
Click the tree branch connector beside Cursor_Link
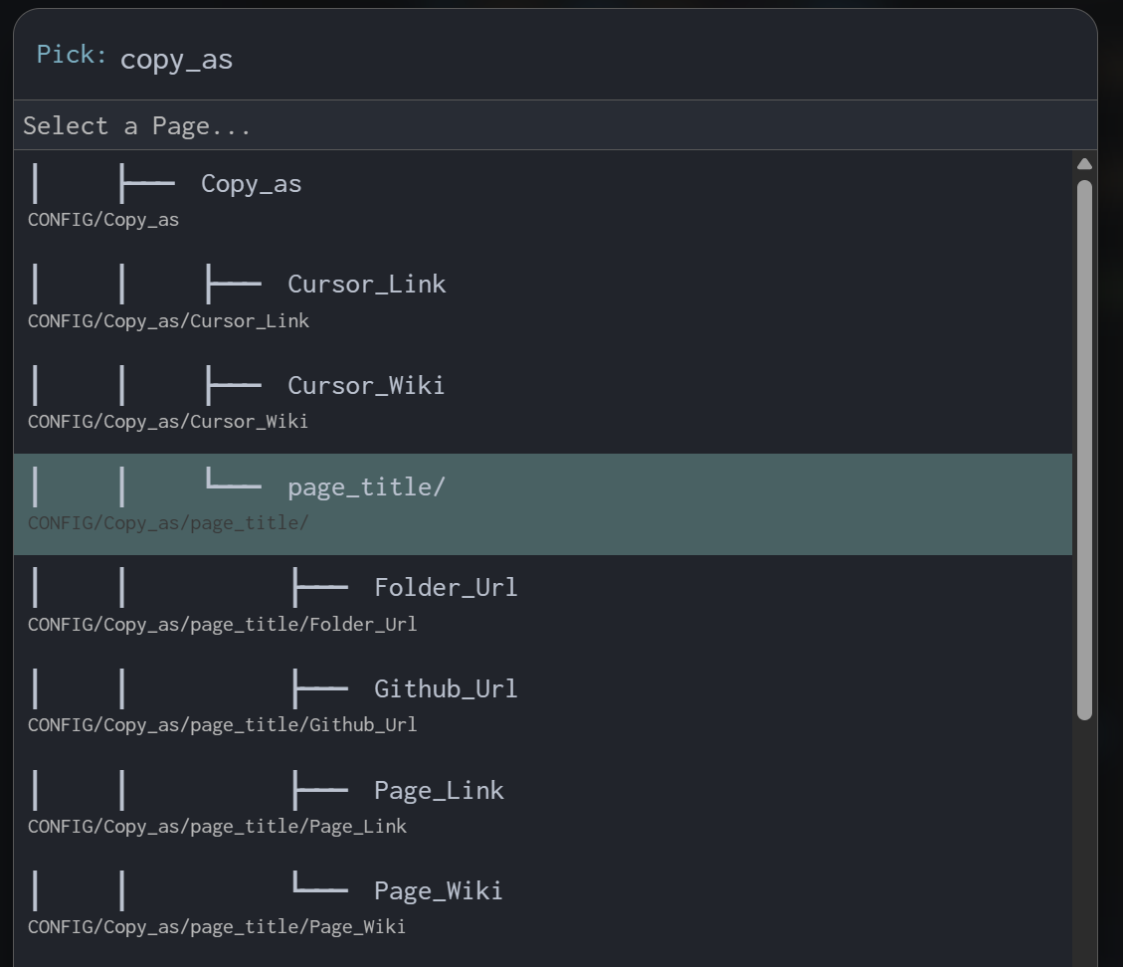(x=234, y=285)
